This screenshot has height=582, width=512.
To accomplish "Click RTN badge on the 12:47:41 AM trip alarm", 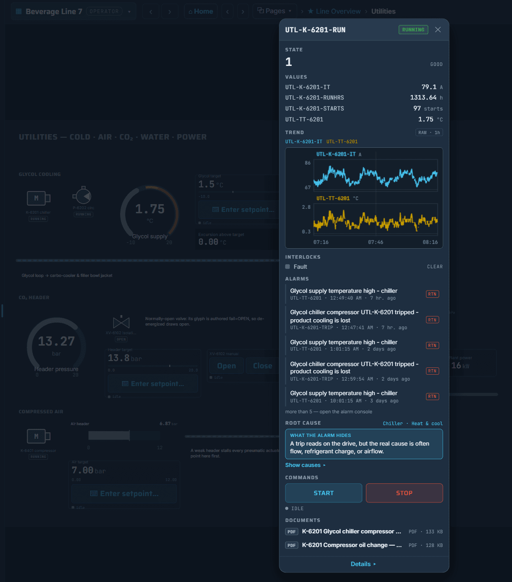I will pos(432,320).
